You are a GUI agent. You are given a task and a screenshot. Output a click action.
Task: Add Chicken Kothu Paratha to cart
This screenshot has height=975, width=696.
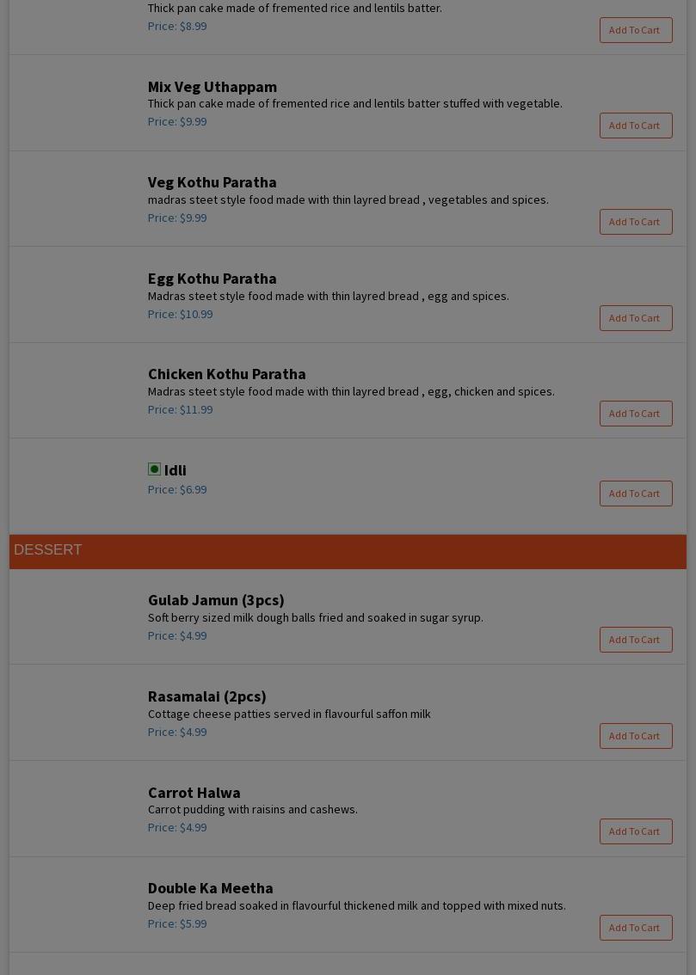[x=635, y=414]
